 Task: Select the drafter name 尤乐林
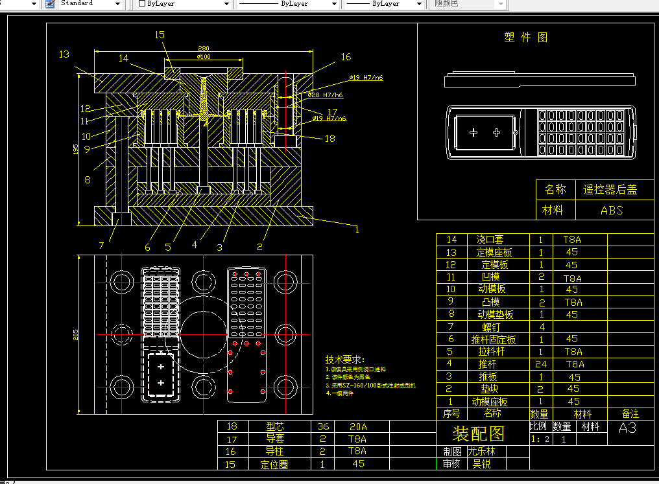(x=482, y=451)
